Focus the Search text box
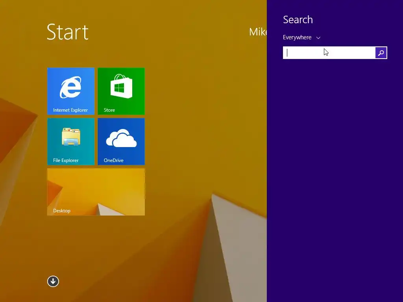This screenshot has width=403, height=302. pyautogui.click(x=329, y=53)
